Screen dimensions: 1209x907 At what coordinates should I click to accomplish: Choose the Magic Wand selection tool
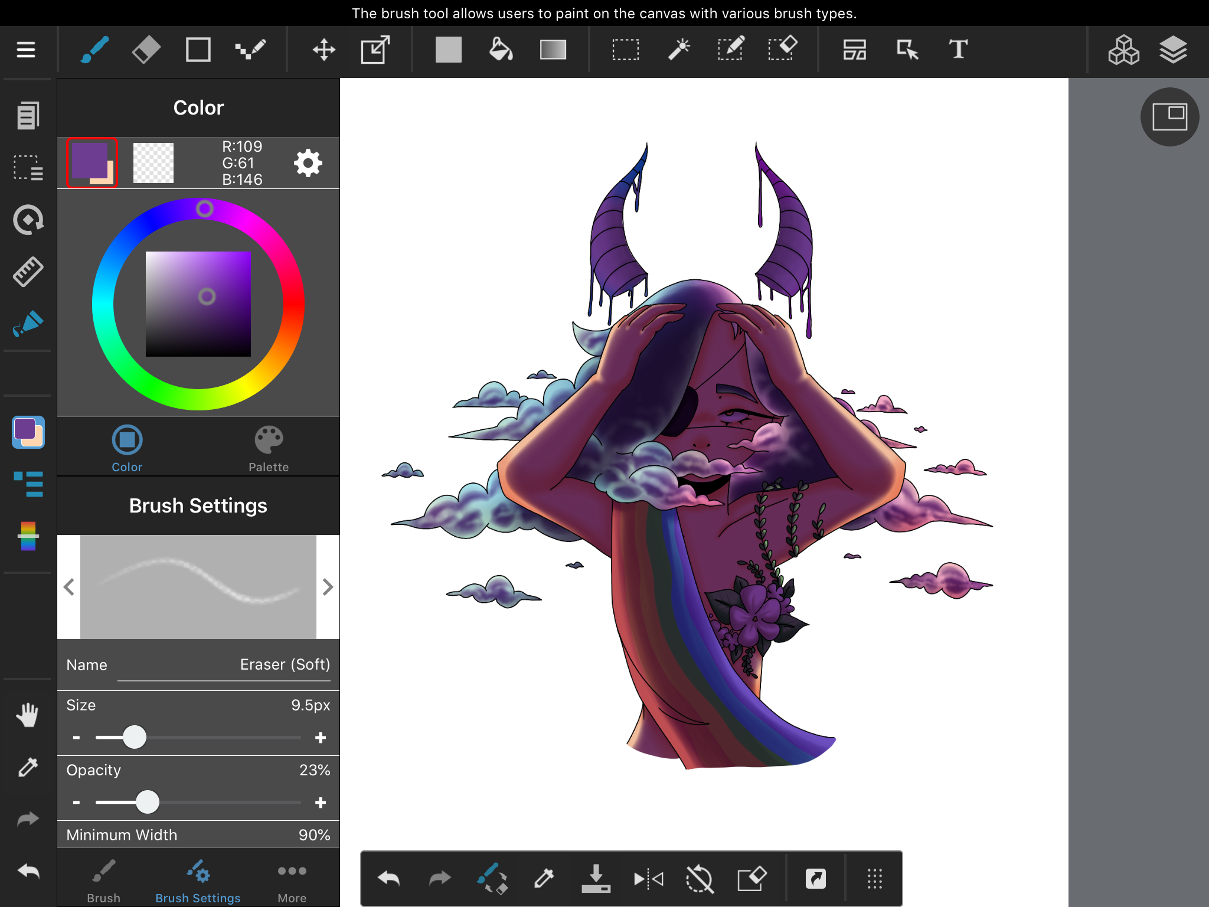tap(679, 50)
